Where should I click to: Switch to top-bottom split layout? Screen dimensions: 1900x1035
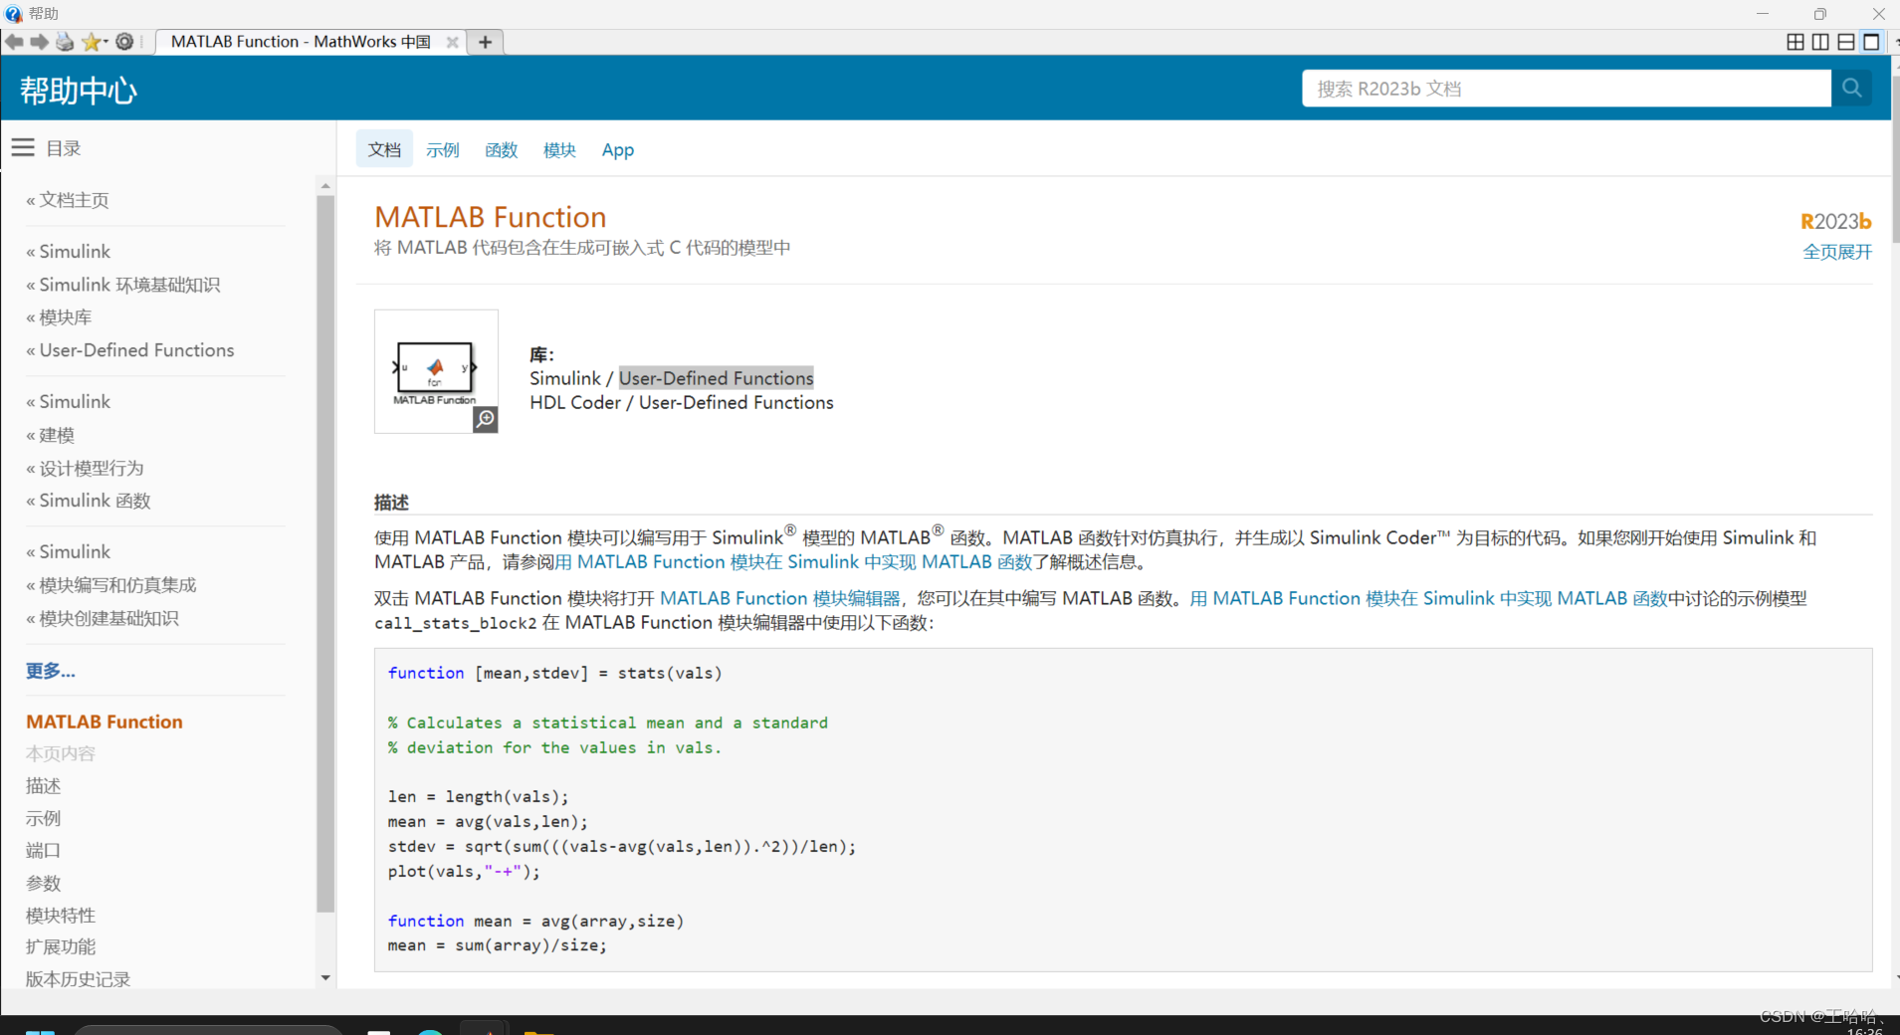1846,42
